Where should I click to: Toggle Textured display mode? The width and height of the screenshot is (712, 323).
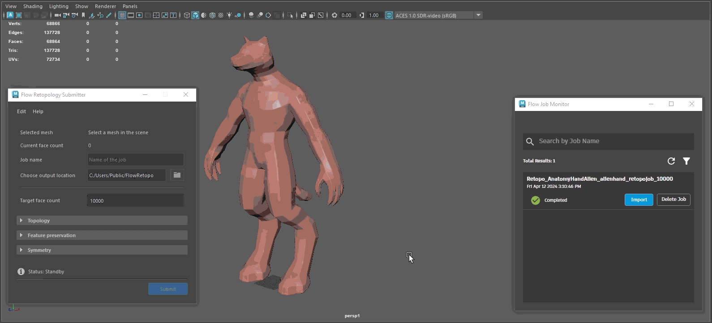point(221,15)
